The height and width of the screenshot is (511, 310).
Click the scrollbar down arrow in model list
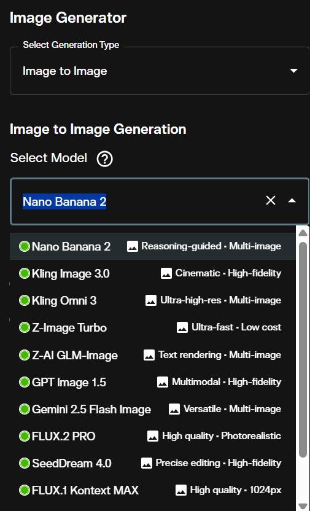303,507
